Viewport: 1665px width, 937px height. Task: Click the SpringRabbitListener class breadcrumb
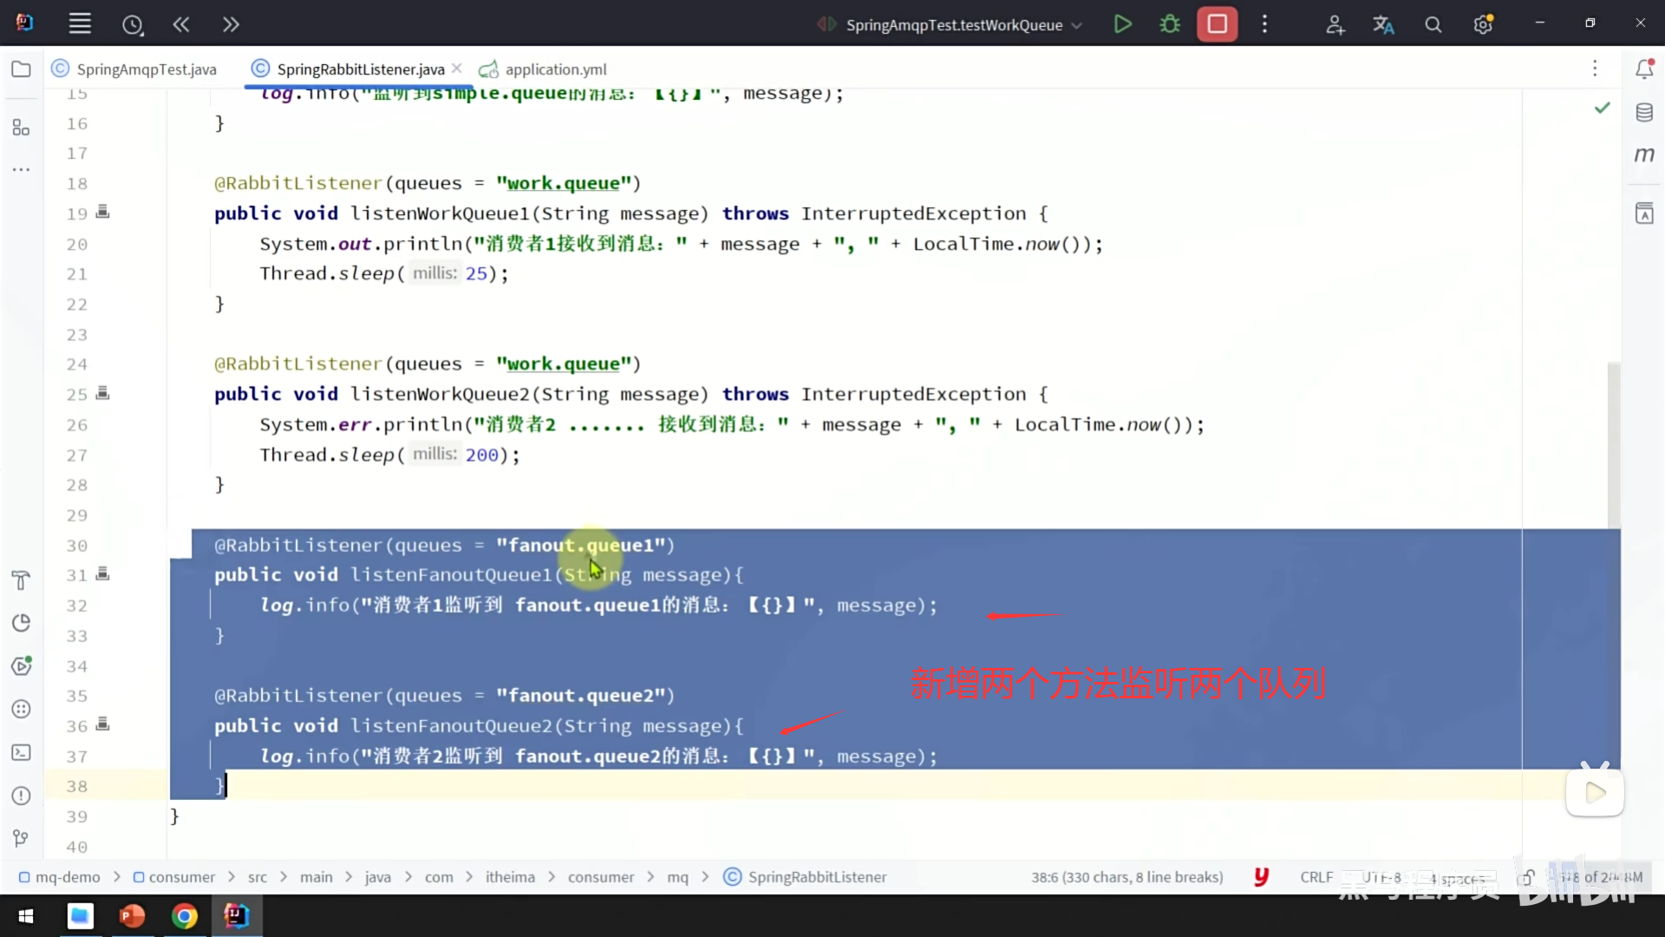[x=817, y=877]
